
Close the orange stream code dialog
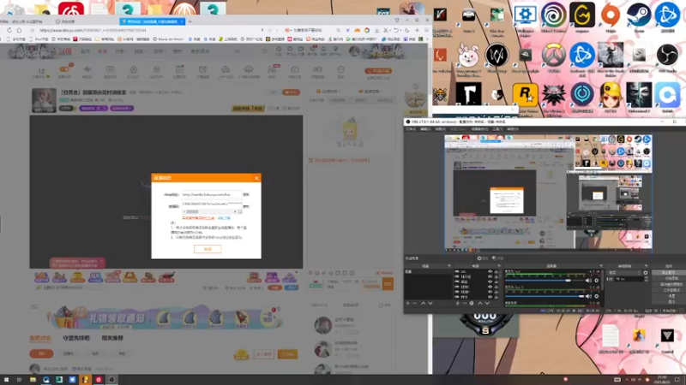click(256, 178)
